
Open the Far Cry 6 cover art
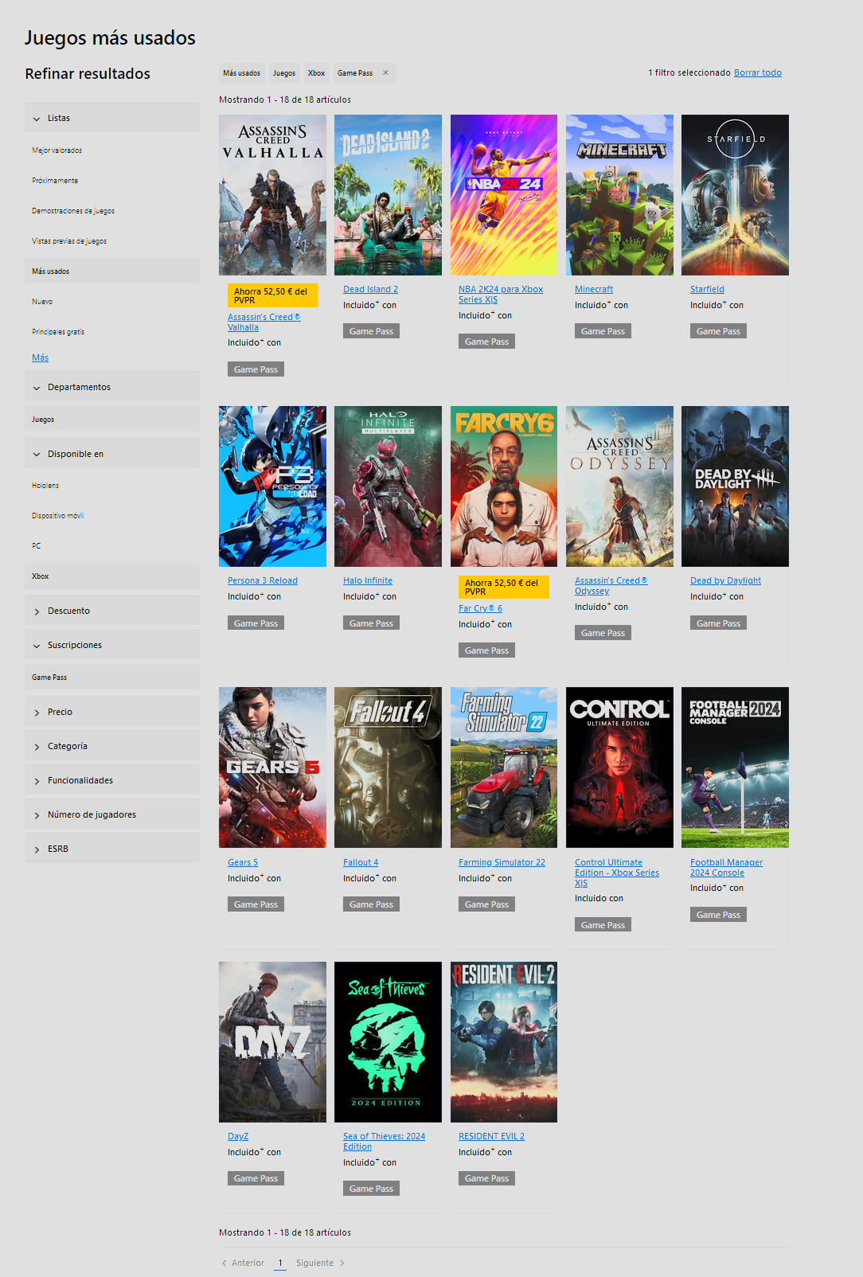coord(504,486)
